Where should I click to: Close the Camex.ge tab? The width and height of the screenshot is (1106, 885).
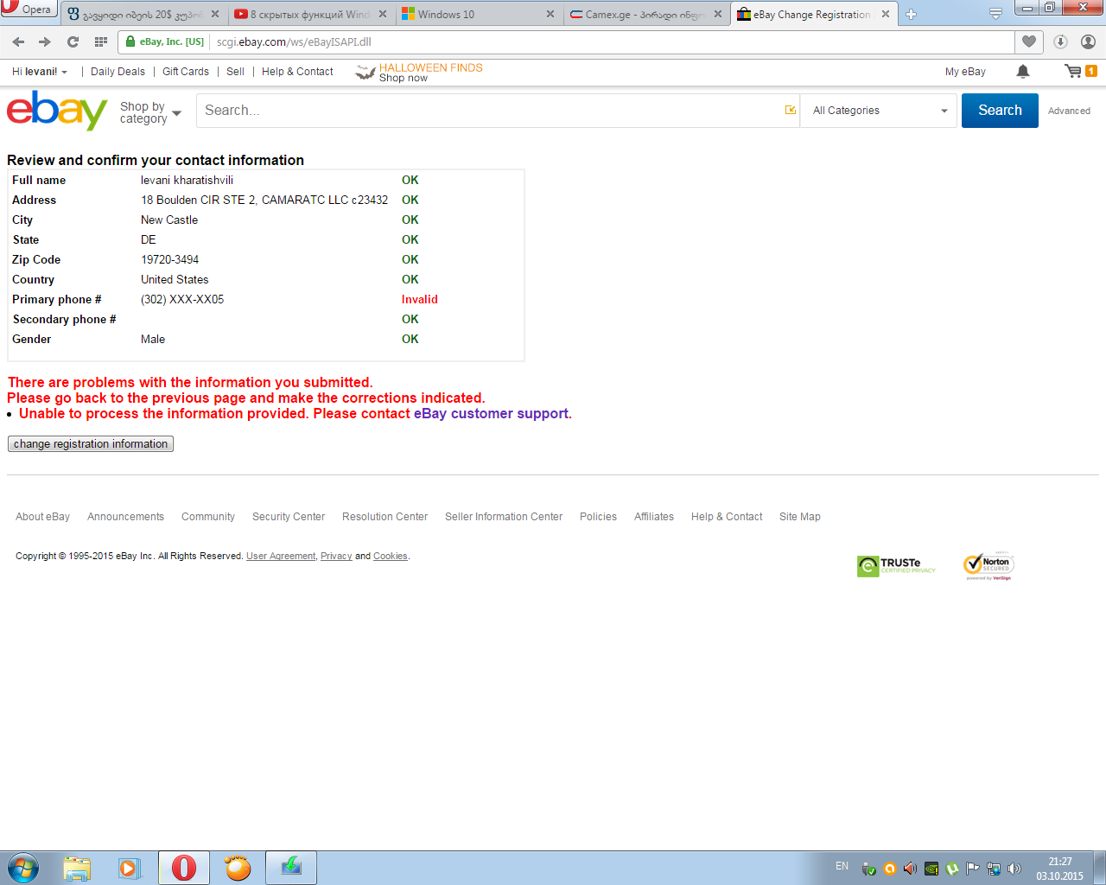[x=718, y=14]
